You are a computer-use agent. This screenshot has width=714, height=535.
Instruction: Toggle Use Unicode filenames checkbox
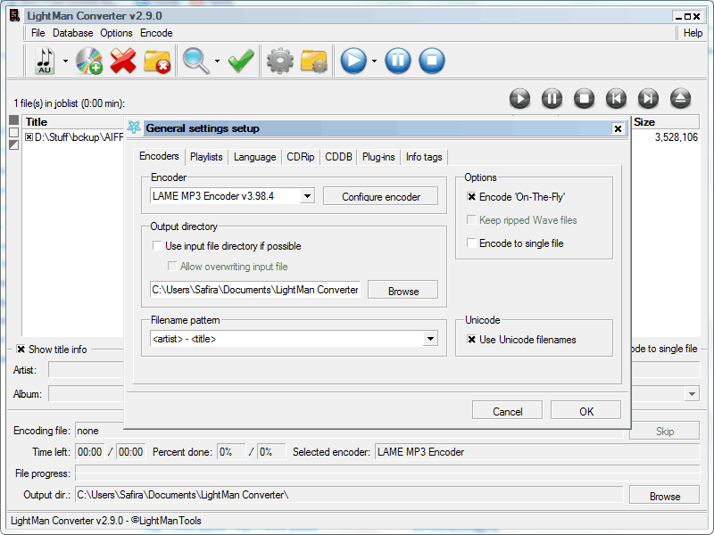click(x=472, y=340)
